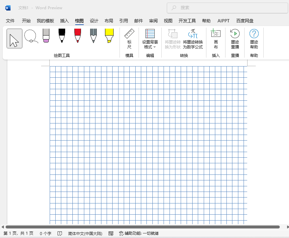
Task: Click the macro recording status icon
Action: tap(111, 234)
